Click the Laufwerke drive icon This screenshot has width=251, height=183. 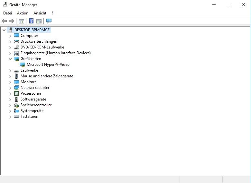(16, 71)
